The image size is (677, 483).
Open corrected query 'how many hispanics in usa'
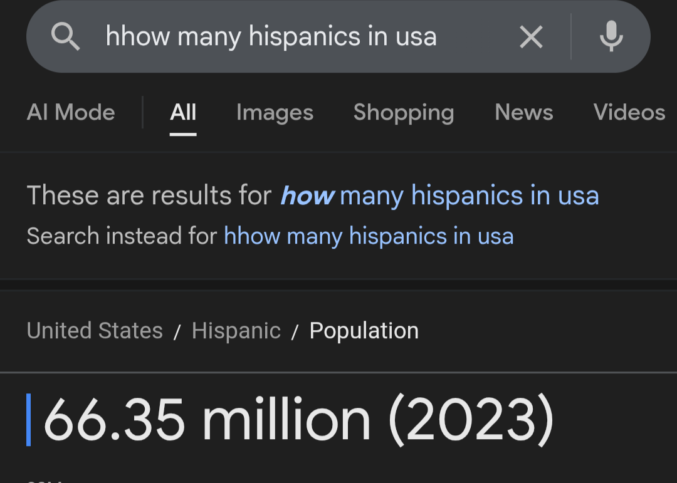click(439, 195)
